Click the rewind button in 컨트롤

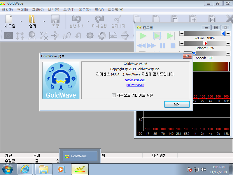click(141, 45)
